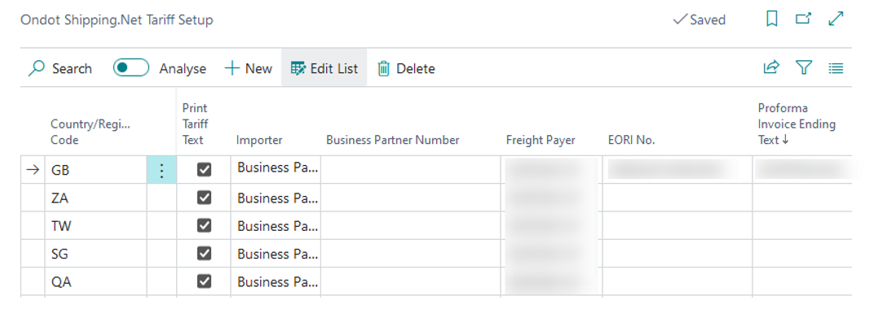Click Business Partner Number field for GB
874x309 pixels.
pyautogui.click(x=411, y=170)
